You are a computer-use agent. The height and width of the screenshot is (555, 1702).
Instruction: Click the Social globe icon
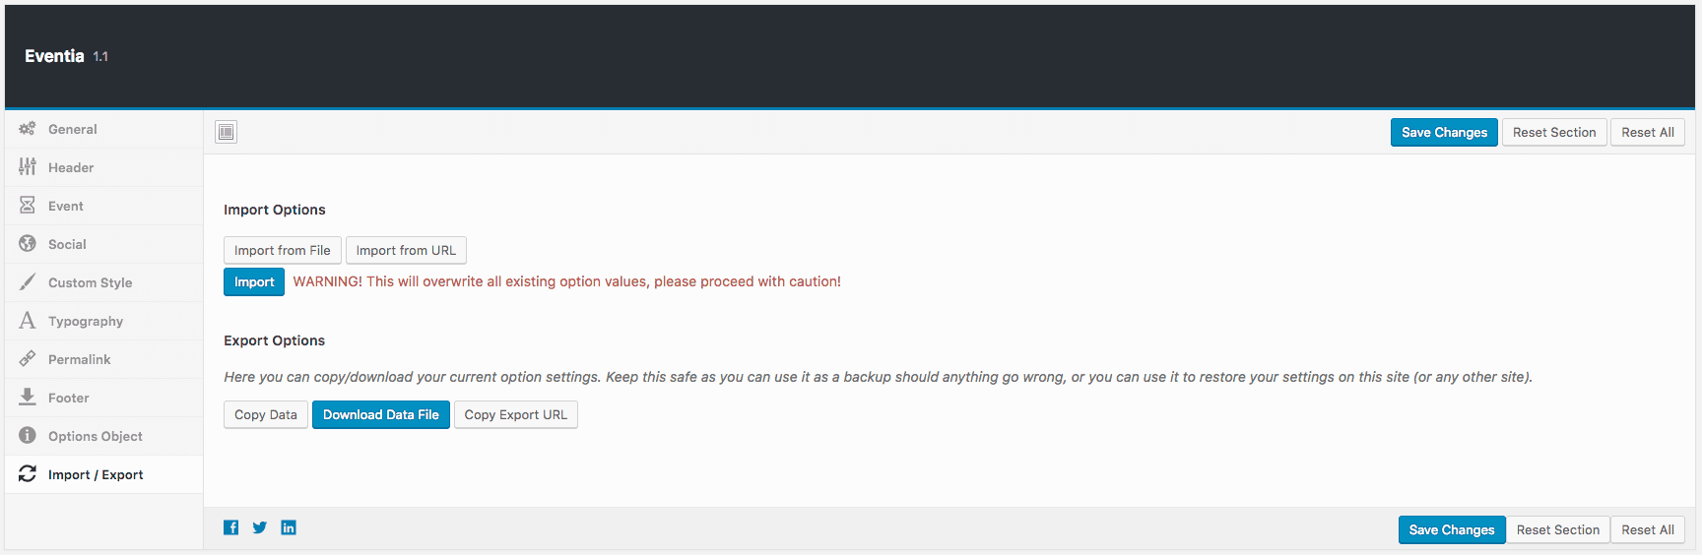(28, 244)
